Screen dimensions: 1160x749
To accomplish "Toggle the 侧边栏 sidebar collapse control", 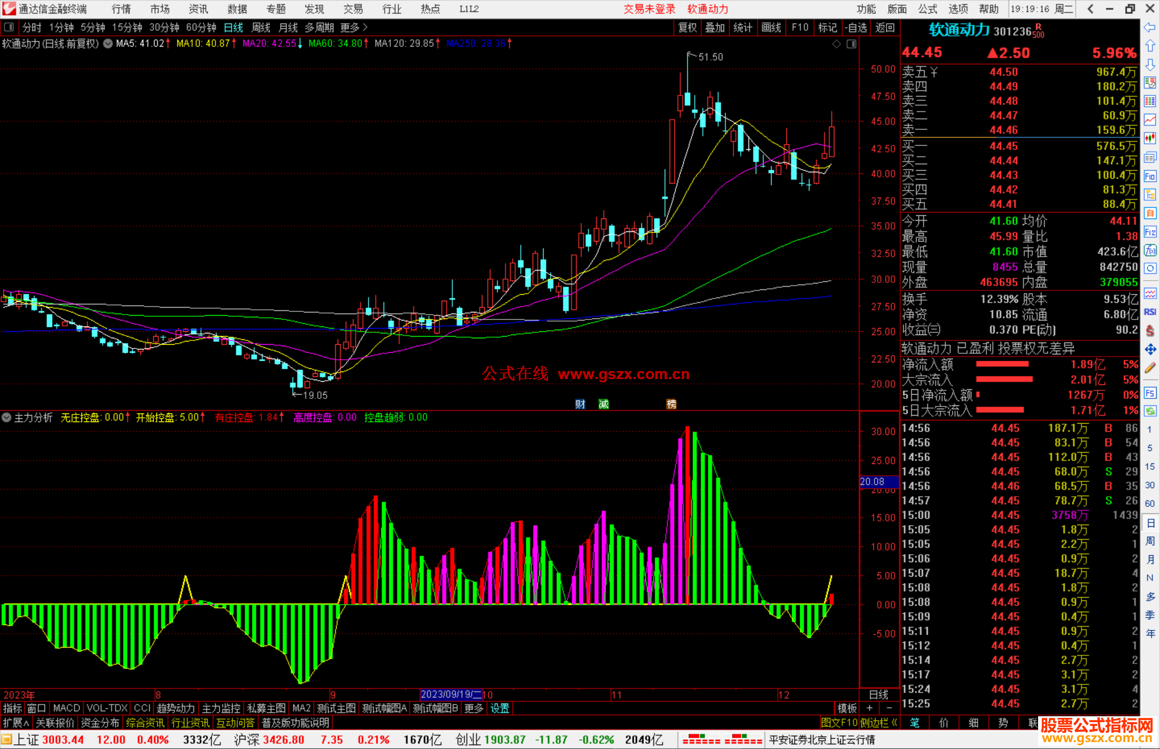I will (x=878, y=723).
